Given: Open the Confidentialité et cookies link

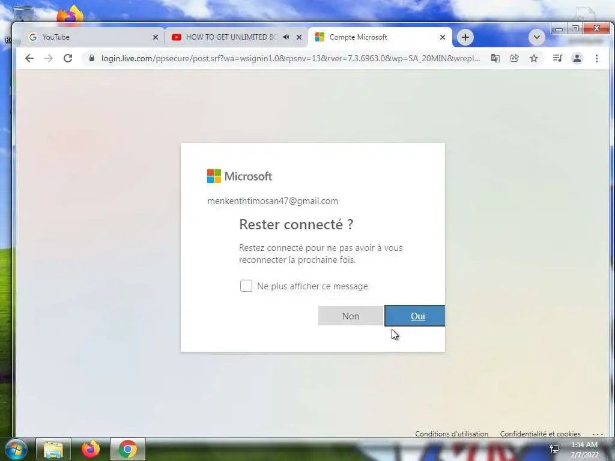Looking at the screenshot, I should click(540, 433).
